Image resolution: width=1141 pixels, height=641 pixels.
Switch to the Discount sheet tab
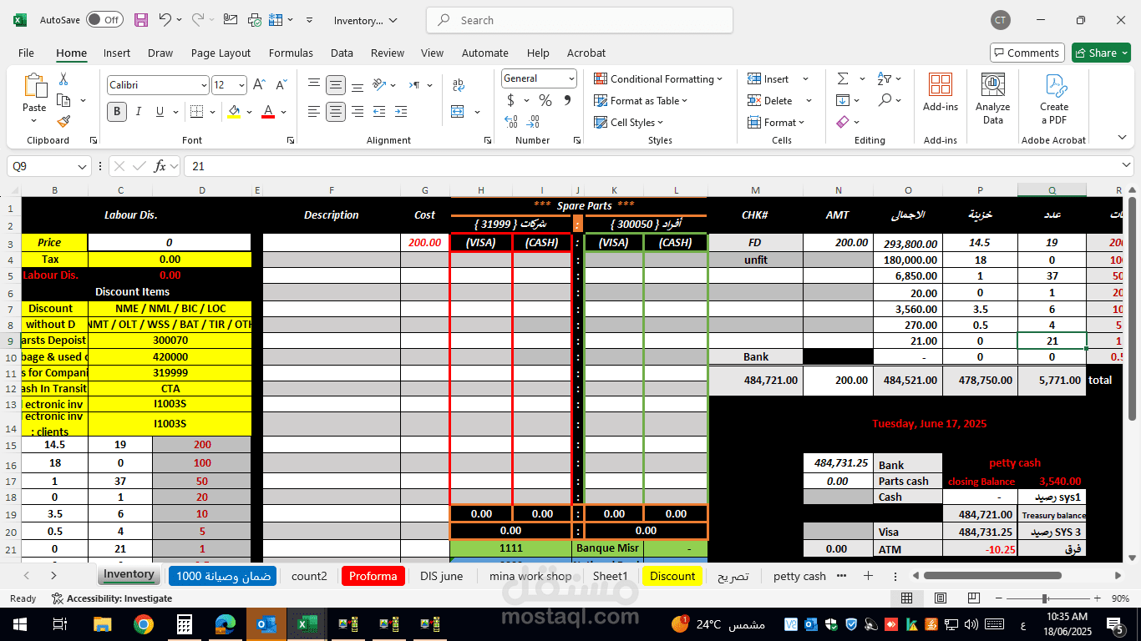672,576
